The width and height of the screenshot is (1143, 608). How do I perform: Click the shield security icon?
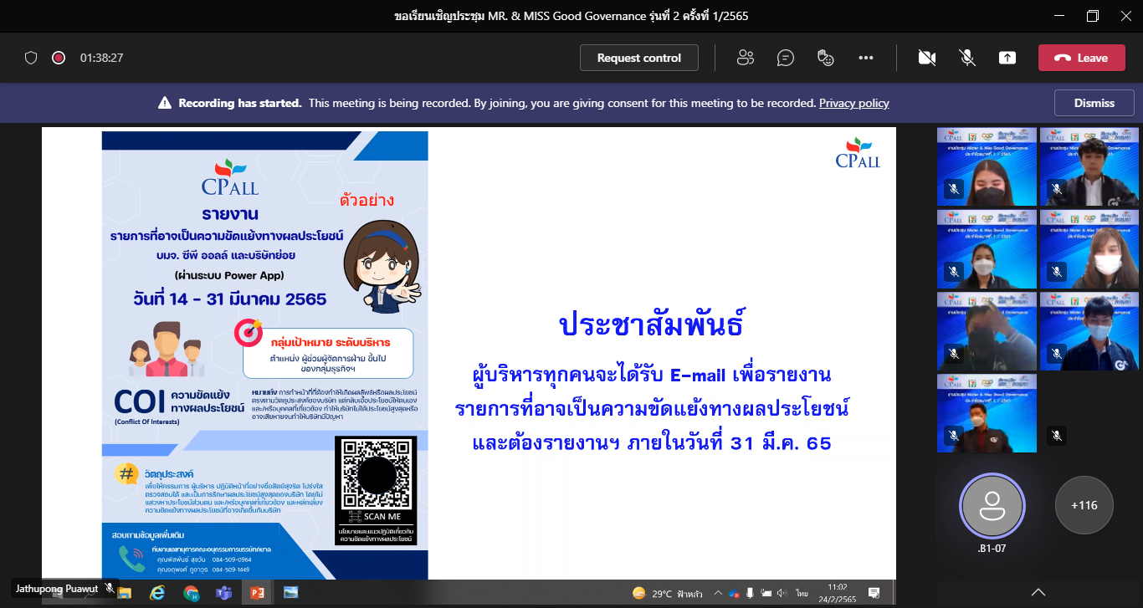[x=31, y=58]
